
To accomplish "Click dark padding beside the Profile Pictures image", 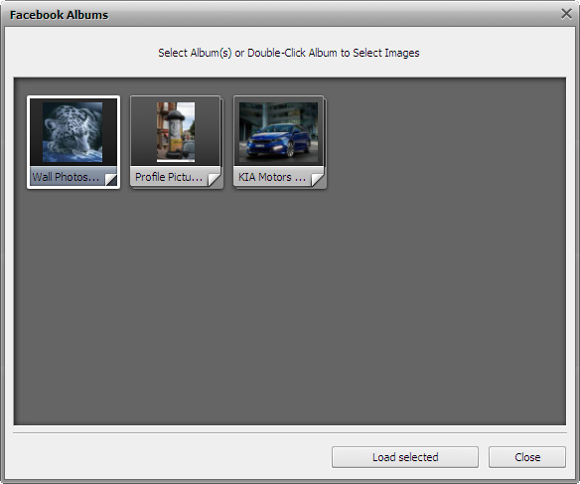I will (x=144, y=132).
